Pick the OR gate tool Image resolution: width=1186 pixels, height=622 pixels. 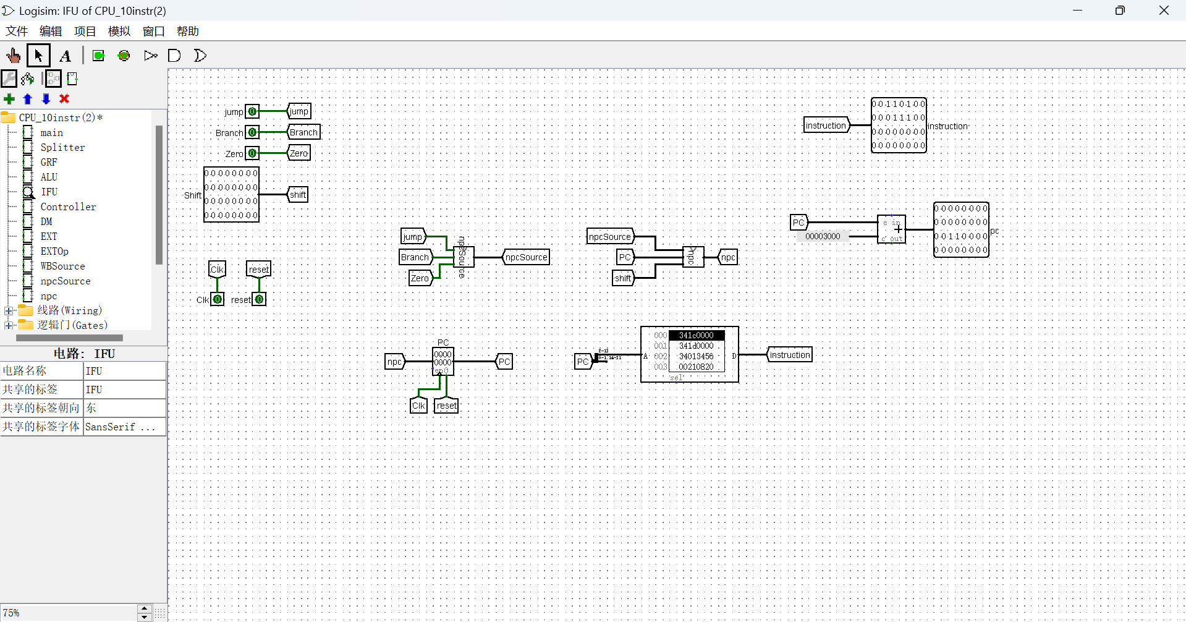[200, 56]
